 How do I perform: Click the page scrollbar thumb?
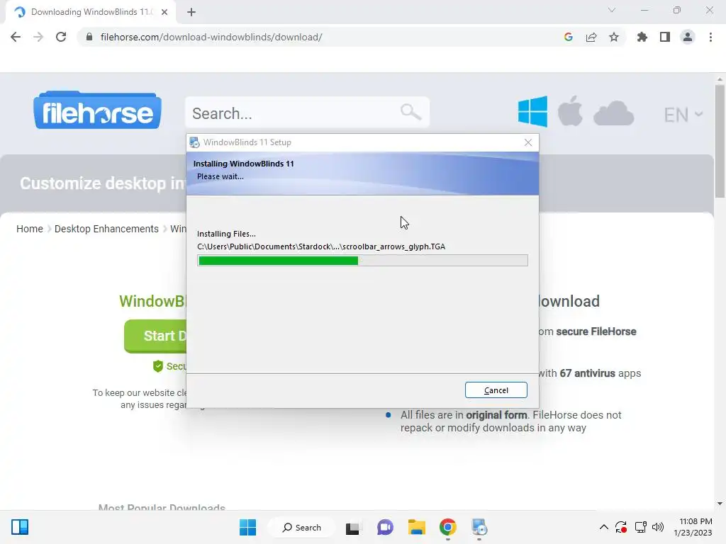(x=720, y=142)
